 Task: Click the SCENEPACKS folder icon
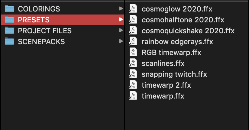click(10, 41)
